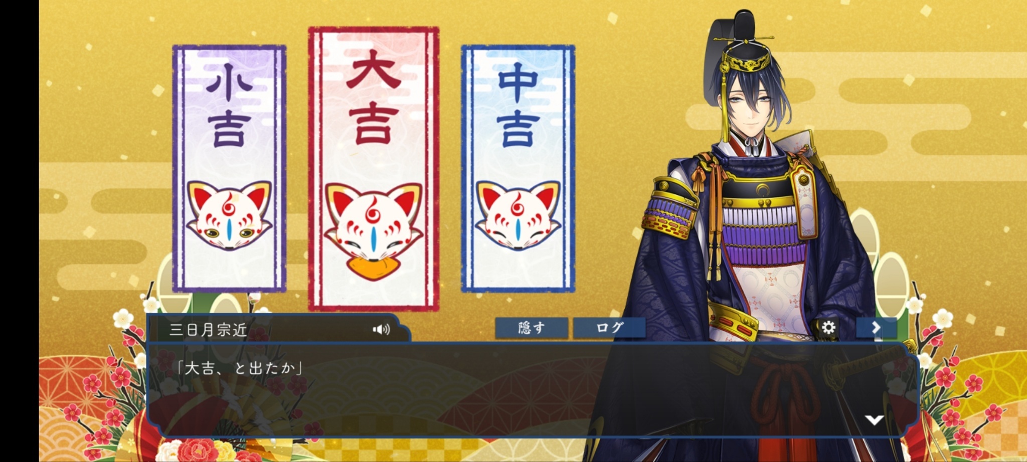1027x462 pixels.
Task: Tap the fox mask on 小吉 banner
Action: 229,215
